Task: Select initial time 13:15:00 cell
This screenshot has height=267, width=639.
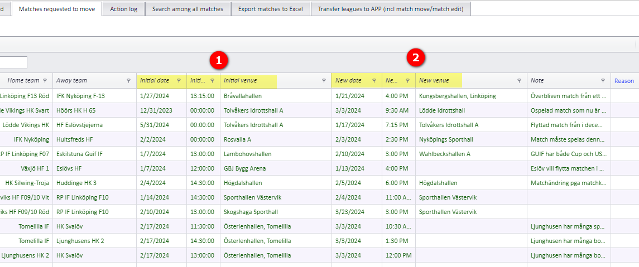Action: [203, 96]
